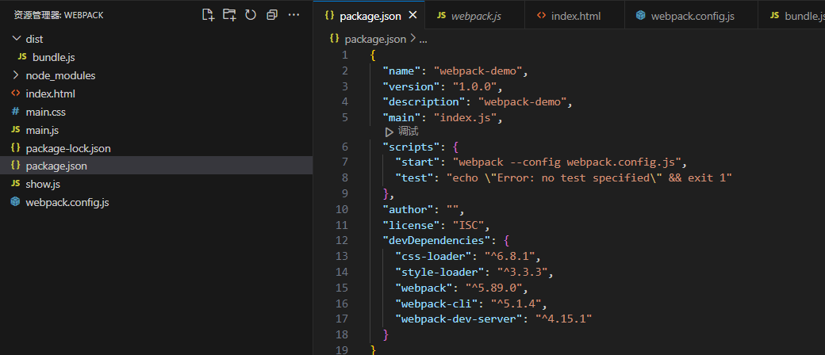Click the JS icon beside show.js
The image size is (825, 355).
tap(16, 184)
